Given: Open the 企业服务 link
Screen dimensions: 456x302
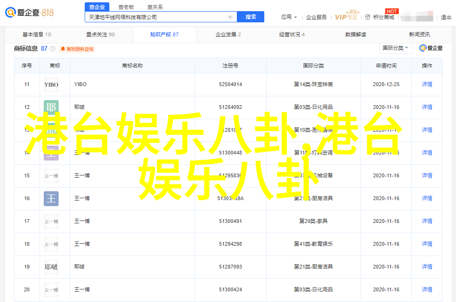Looking at the screenshot, I should pyautogui.click(x=316, y=18).
